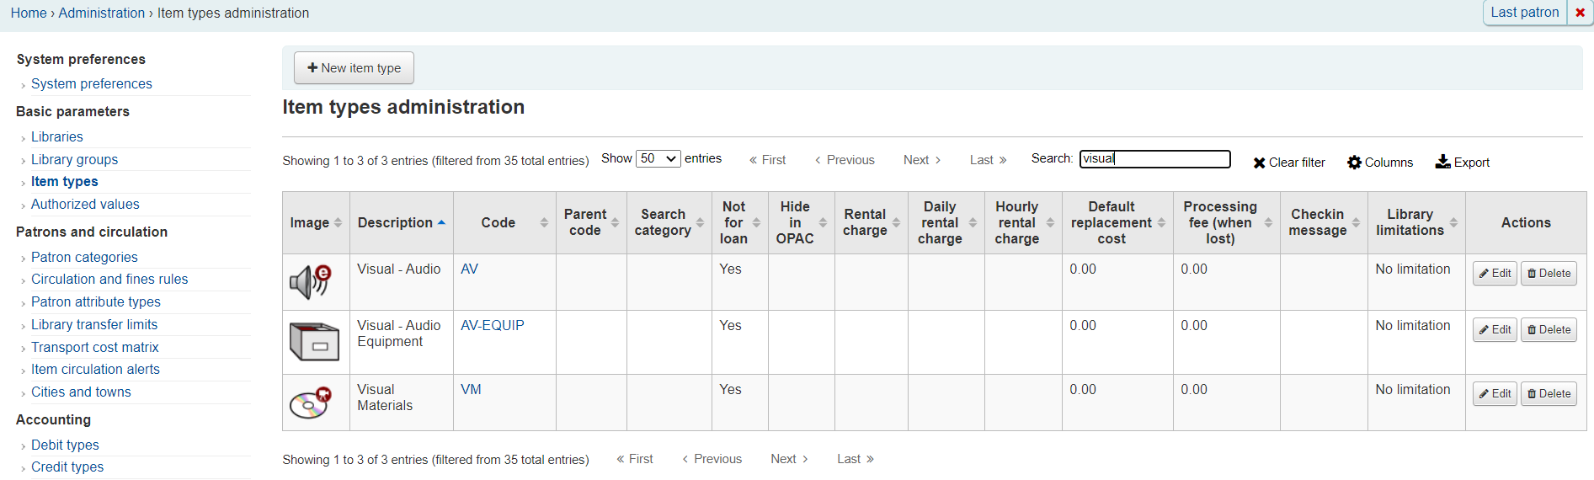
Task: Create a new item type
Action: pos(354,68)
